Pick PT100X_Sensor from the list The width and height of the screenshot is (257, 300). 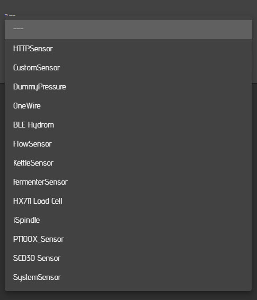click(128, 239)
